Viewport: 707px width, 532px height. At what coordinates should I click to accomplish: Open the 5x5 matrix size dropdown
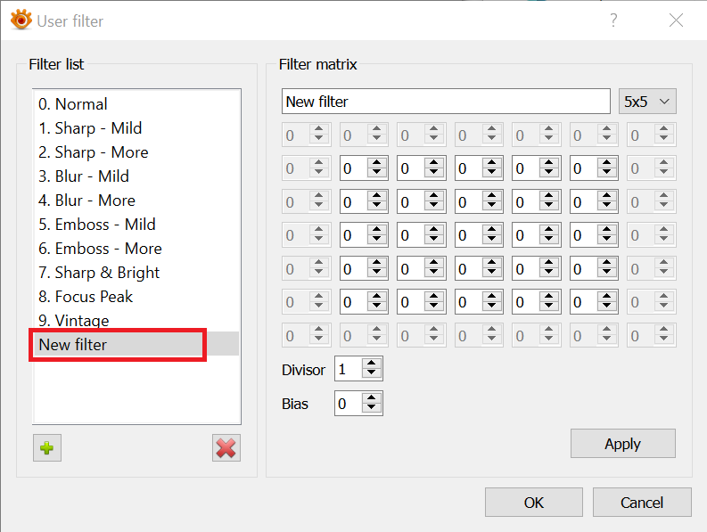(647, 102)
